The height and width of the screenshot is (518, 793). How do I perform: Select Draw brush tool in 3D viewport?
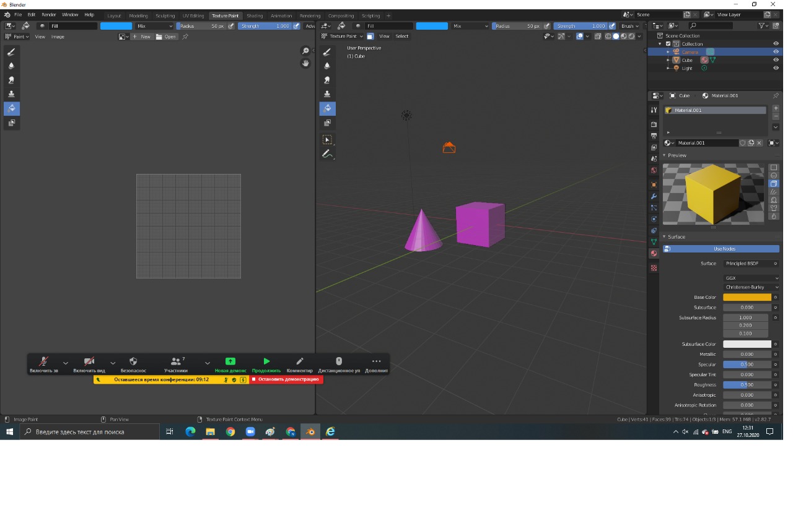(x=327, y=51)
